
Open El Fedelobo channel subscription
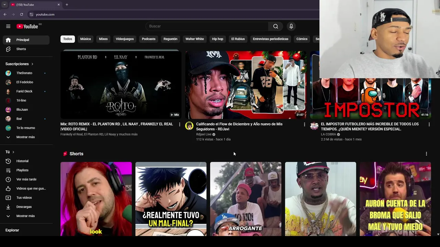[x=26, y=82]
